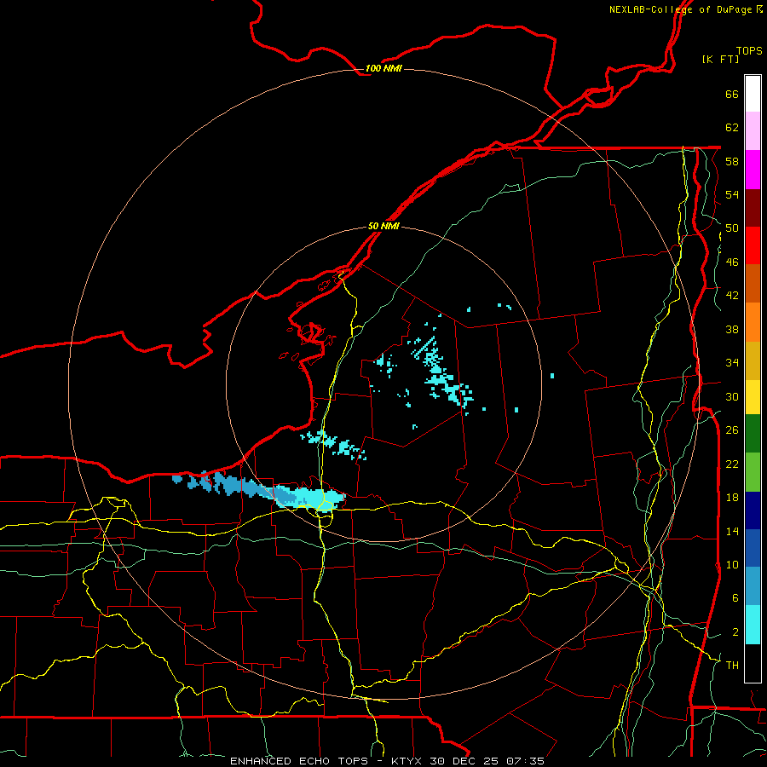Click the legend value "10"
Viewport: 767px width, 767px height.
732,564
